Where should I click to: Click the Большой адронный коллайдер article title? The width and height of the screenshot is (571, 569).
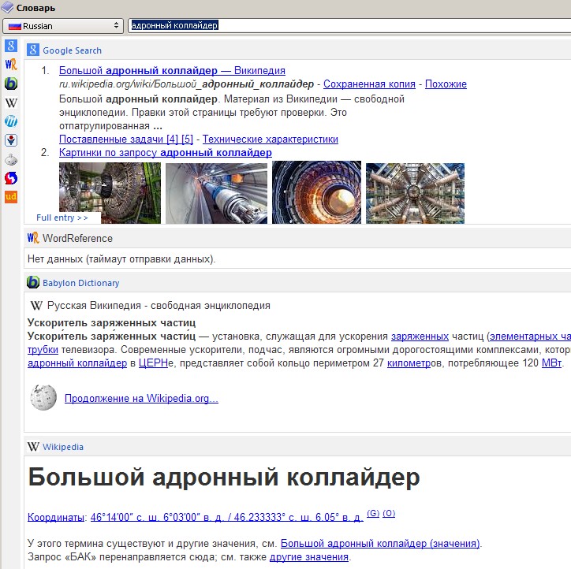click(224, 477)
